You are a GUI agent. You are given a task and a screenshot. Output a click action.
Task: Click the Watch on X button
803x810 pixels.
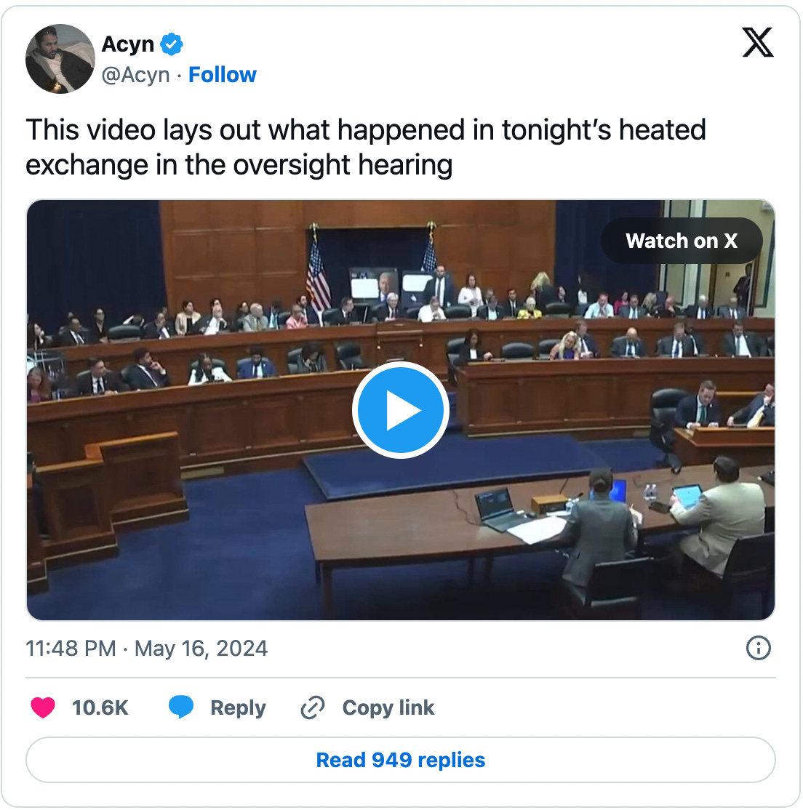coord(681,241)
